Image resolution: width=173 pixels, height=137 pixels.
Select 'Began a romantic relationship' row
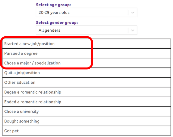(86, 92)
